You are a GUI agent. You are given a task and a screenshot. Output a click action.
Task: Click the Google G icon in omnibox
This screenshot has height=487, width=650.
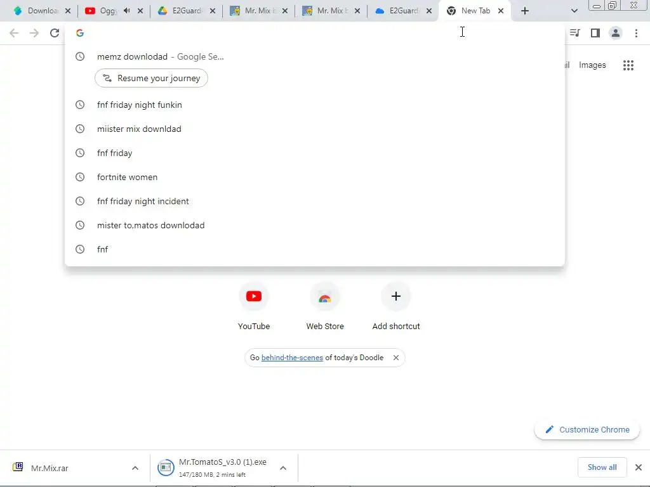[x=80, y=33]
